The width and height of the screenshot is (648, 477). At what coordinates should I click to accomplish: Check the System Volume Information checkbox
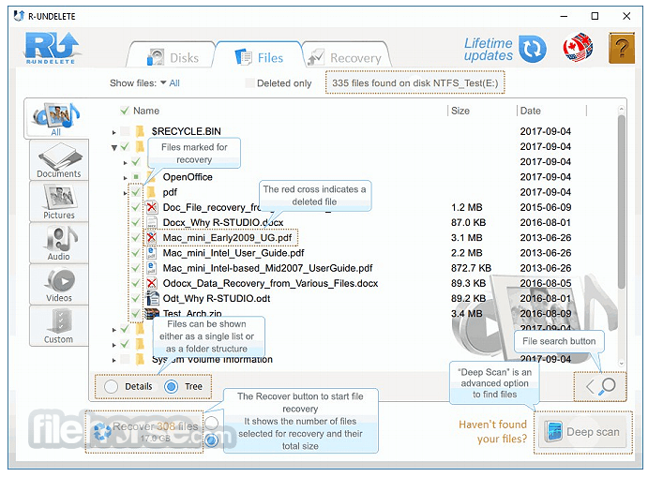tap(125, 359)
